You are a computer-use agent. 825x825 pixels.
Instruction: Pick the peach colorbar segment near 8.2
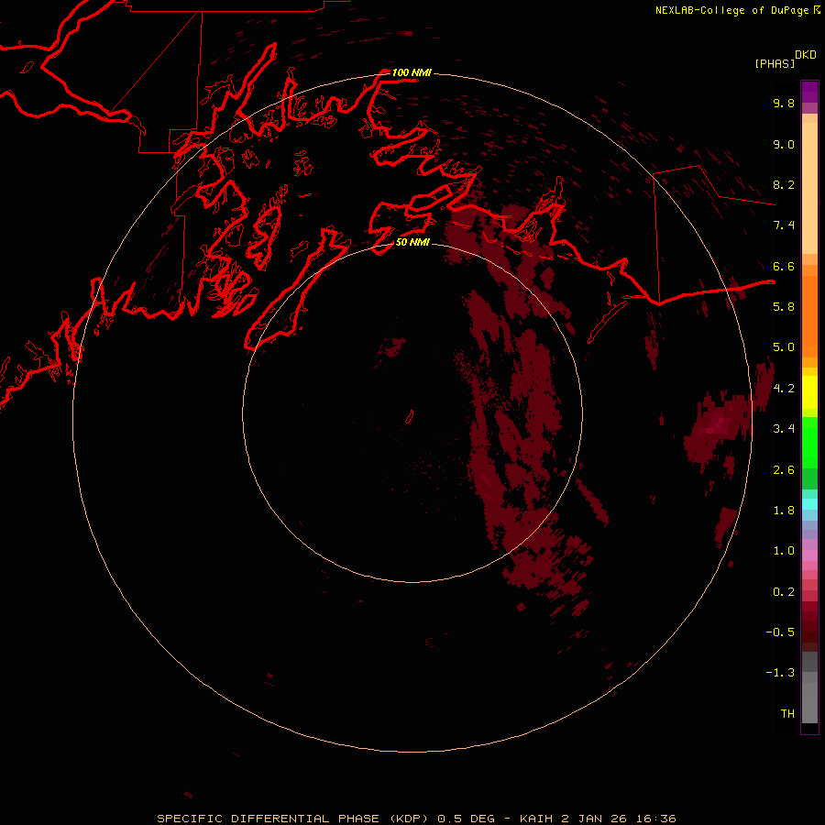[x=809, y=188]
